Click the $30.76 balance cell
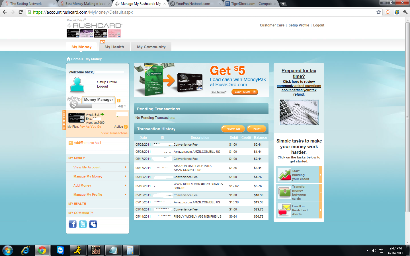Image resolution: width=410 pixels, height=256 pixels. point(259,216)
